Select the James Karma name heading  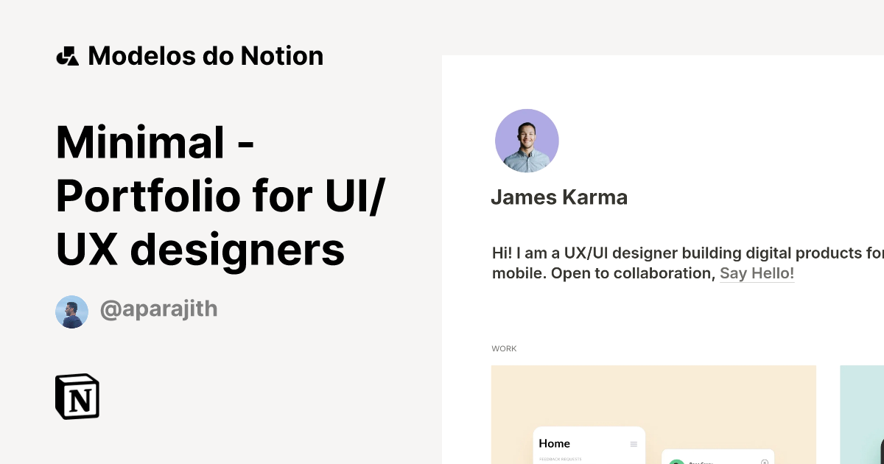[559, 197]
